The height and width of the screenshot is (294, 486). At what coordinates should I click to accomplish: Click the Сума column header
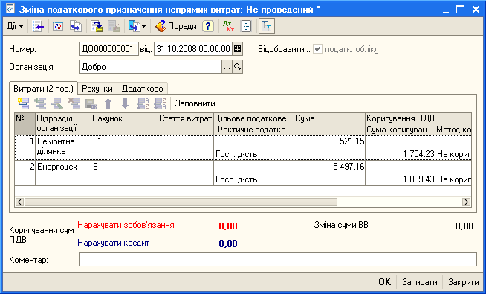[330, 124]
